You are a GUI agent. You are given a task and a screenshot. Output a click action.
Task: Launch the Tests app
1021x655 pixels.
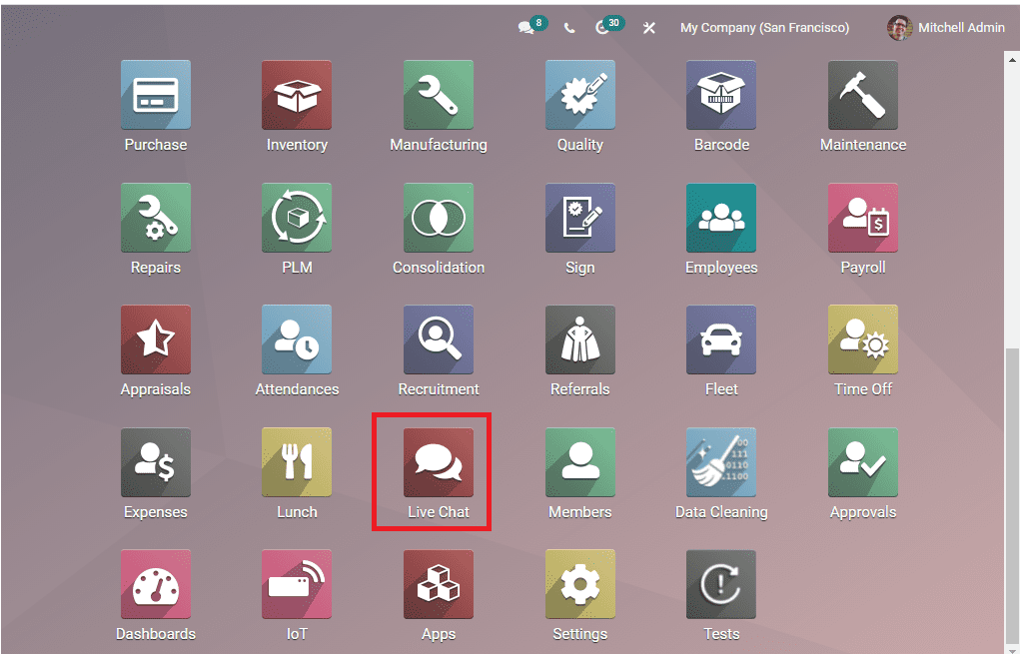721,585
